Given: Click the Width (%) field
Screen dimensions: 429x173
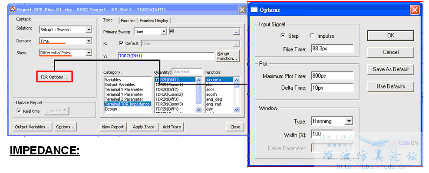Looking at the screenshot, I should pyautogui.click(x=332, y=134).
